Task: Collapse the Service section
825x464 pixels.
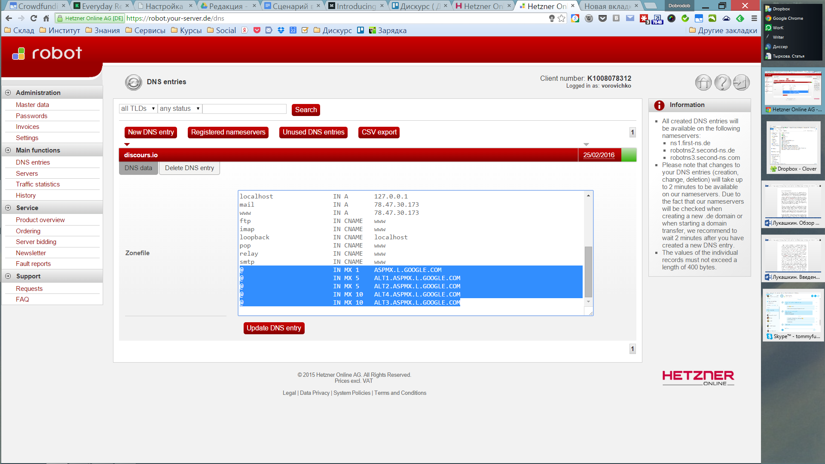Action: [x=8, y=208]
